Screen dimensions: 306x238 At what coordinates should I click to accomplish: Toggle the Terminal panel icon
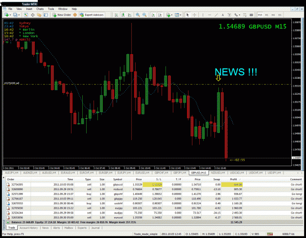46,15
